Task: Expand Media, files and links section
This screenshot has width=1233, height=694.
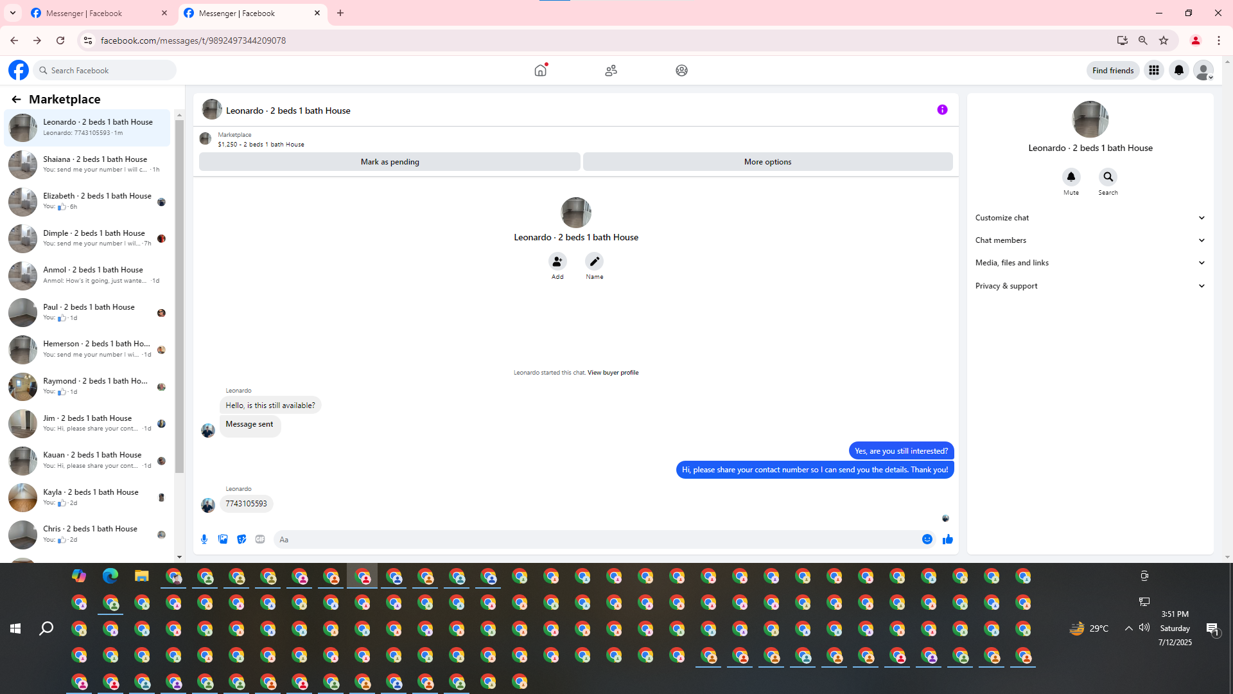Action: [1090, 263]
